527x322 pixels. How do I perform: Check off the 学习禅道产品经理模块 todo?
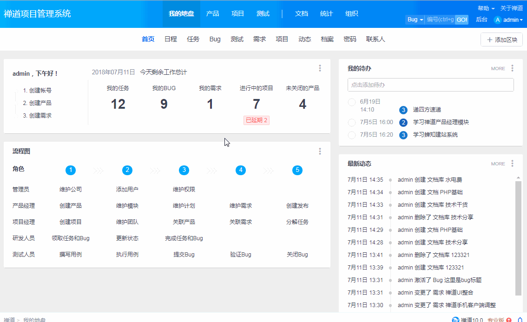(x=352, y=123)
